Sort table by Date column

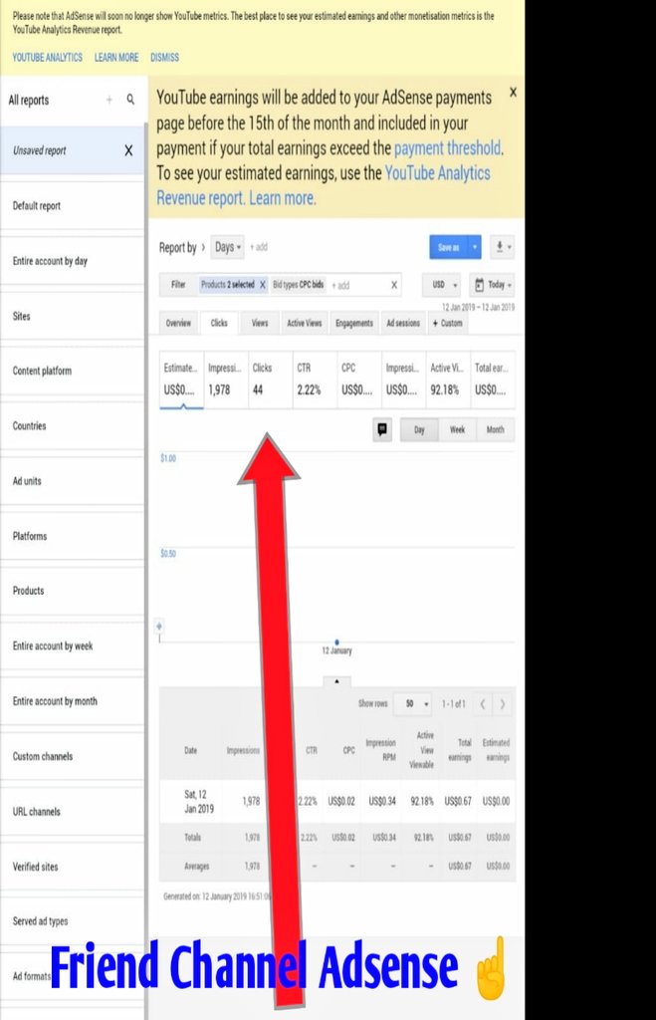(x=190, y=750)
